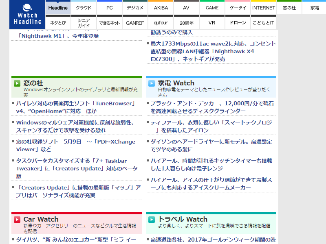Switch to the GAME tab

tap(212, 7)
